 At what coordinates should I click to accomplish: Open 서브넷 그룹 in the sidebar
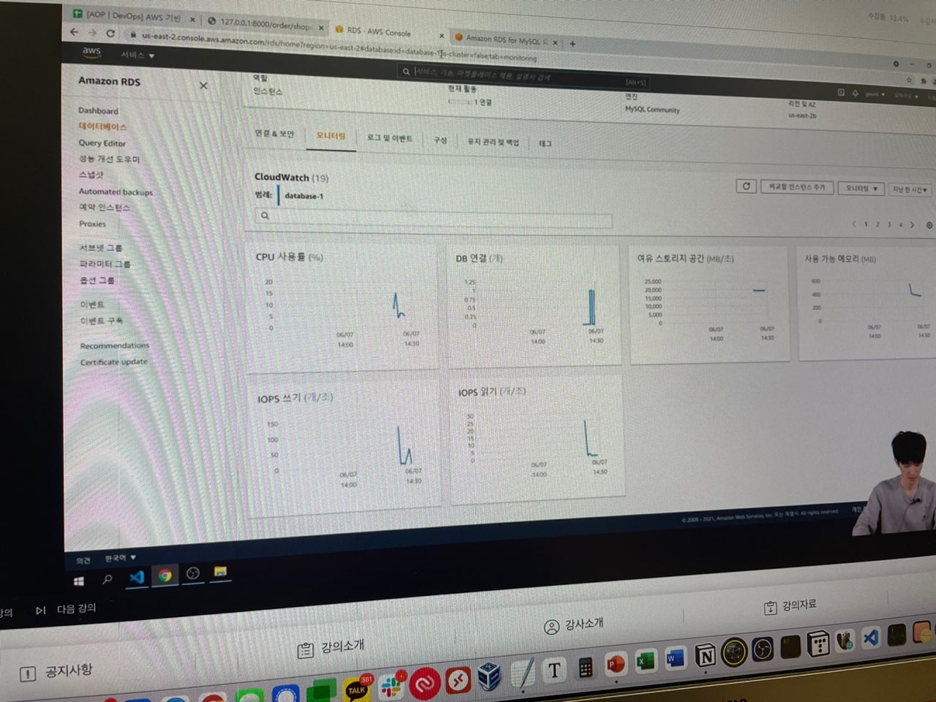coord(101,248)
